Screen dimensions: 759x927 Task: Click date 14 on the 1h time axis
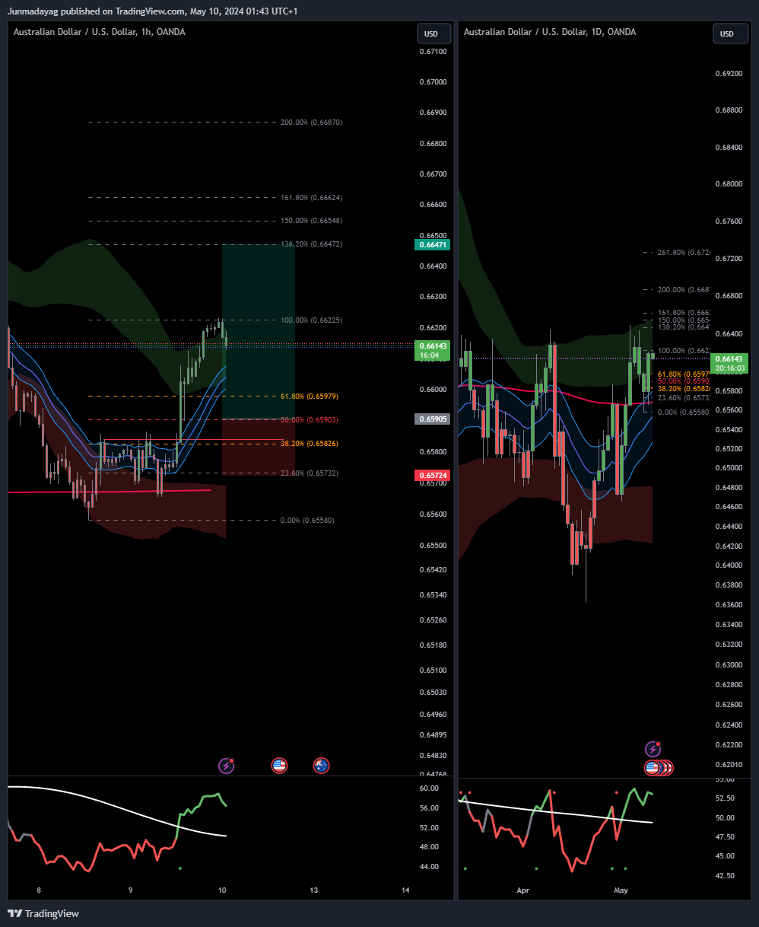(x=405, y=890)
